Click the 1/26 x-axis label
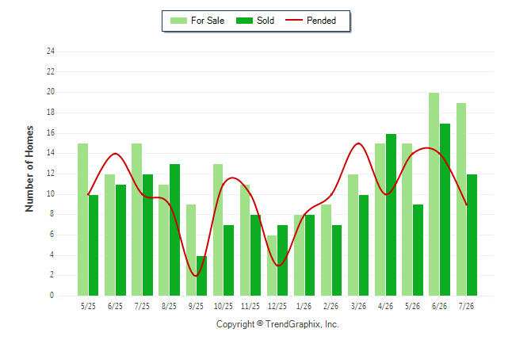The image size is (512, 344). point(304,306)
